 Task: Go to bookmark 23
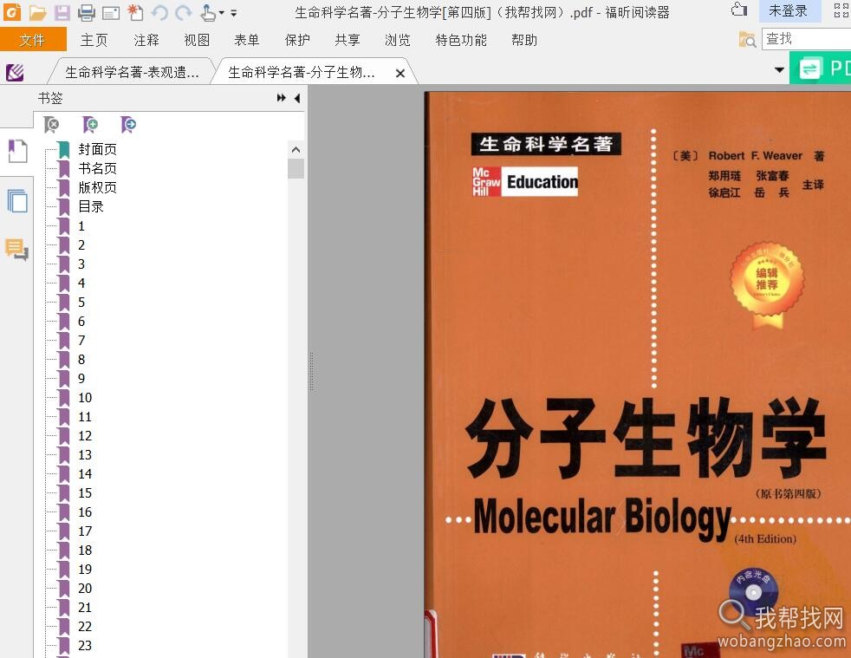(x=85, y=646)
